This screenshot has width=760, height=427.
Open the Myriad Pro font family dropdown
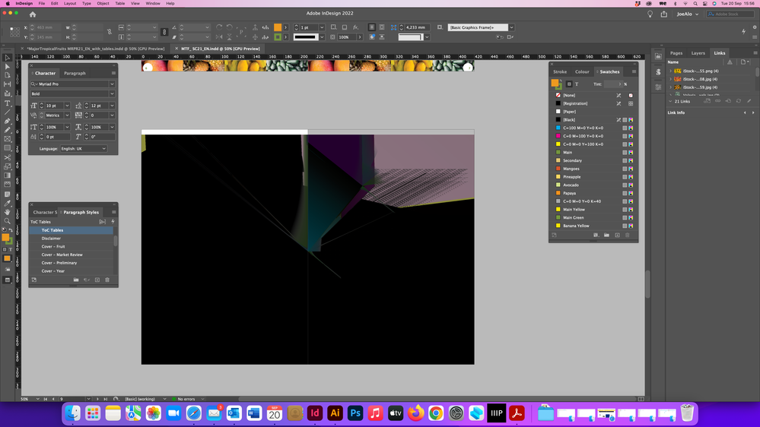(x=112, y=84)
